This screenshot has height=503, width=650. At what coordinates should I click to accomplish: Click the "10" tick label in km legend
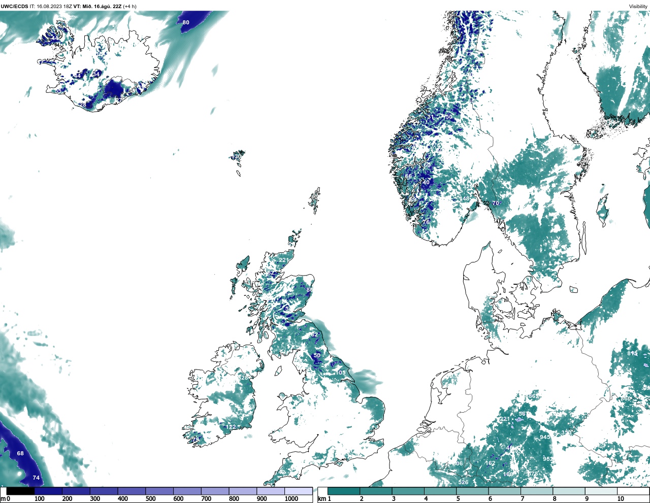coord(621,499)
